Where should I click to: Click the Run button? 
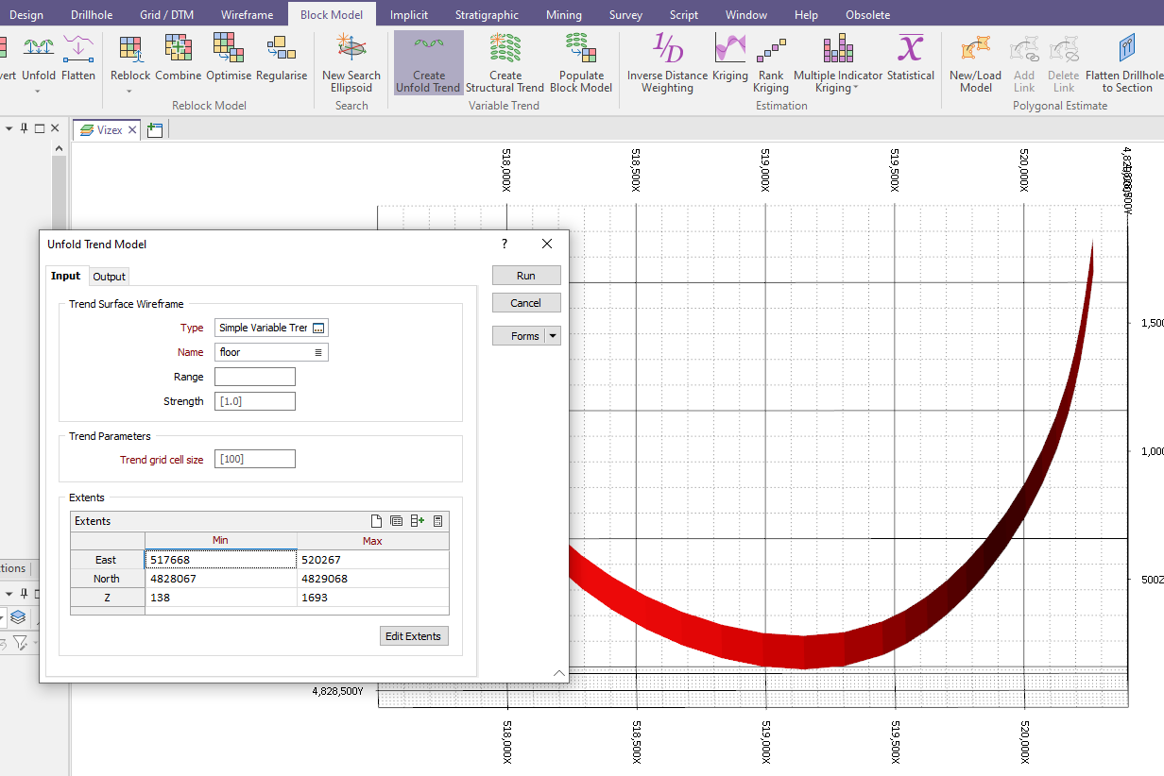[526, 275]
